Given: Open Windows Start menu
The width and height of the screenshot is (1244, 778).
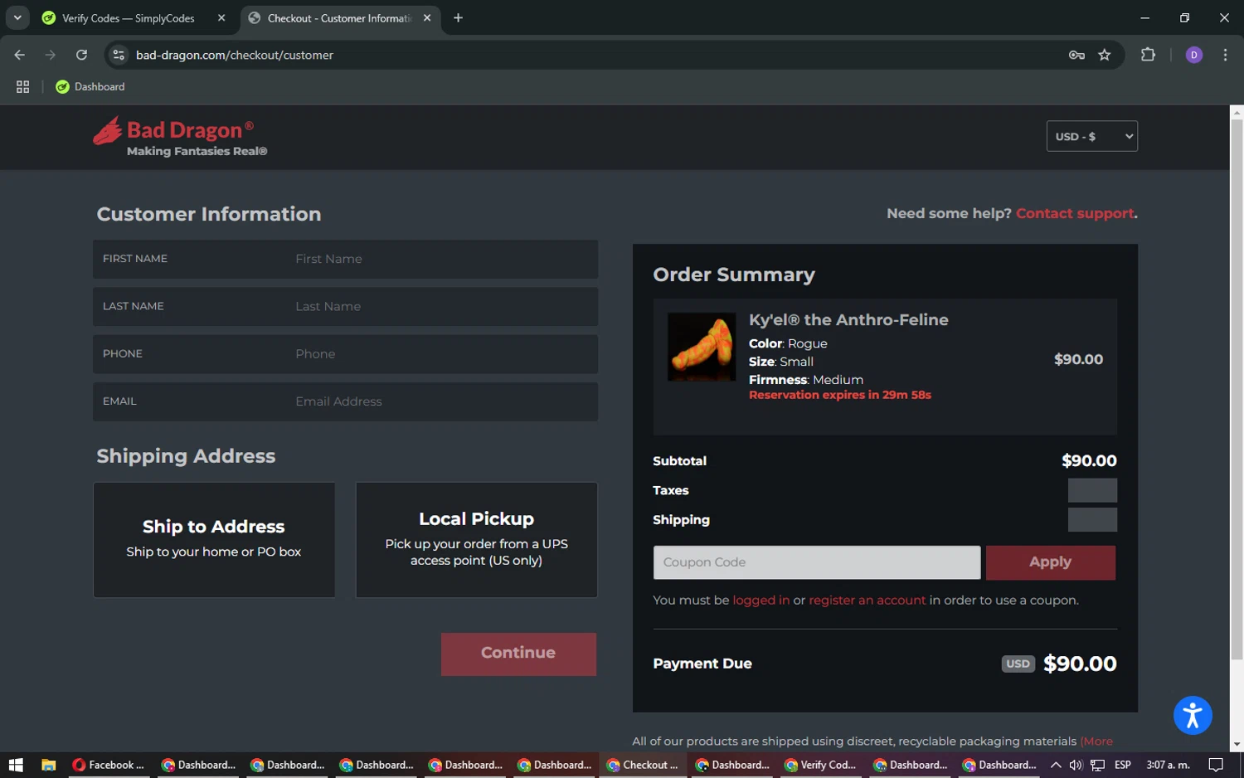Looking at the screenshot, I should pos(16,765).
